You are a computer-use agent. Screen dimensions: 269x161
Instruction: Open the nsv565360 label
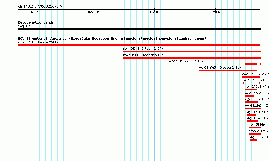(x=258, y=131)
